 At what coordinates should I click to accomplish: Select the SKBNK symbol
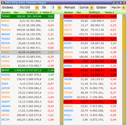pos(68,120)
